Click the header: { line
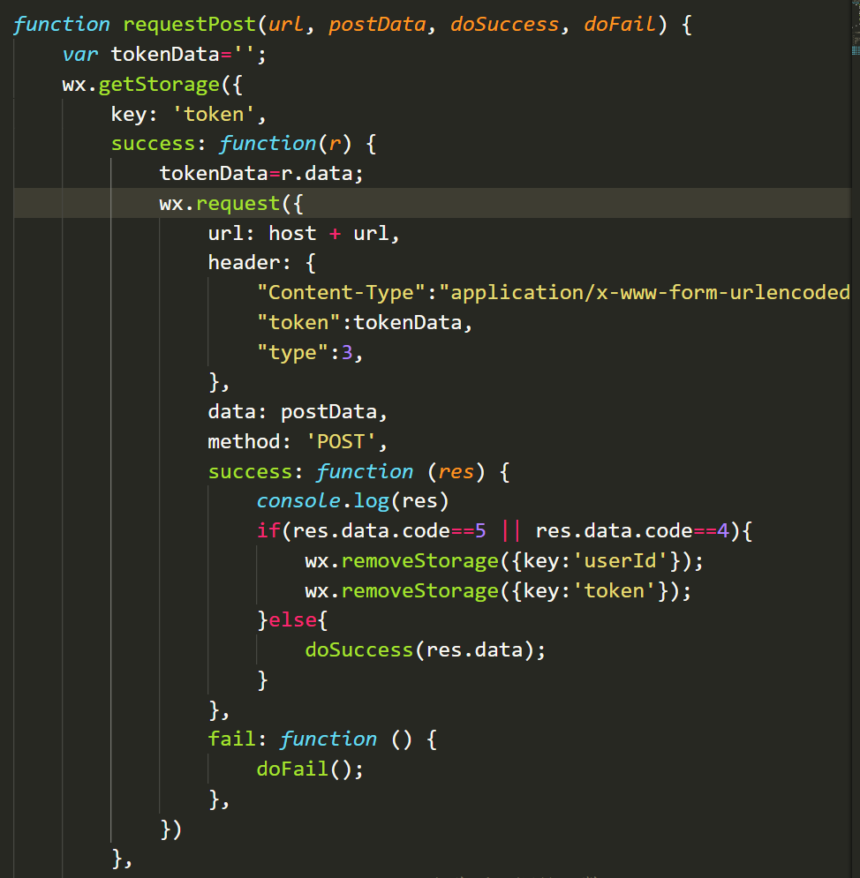 261,263
